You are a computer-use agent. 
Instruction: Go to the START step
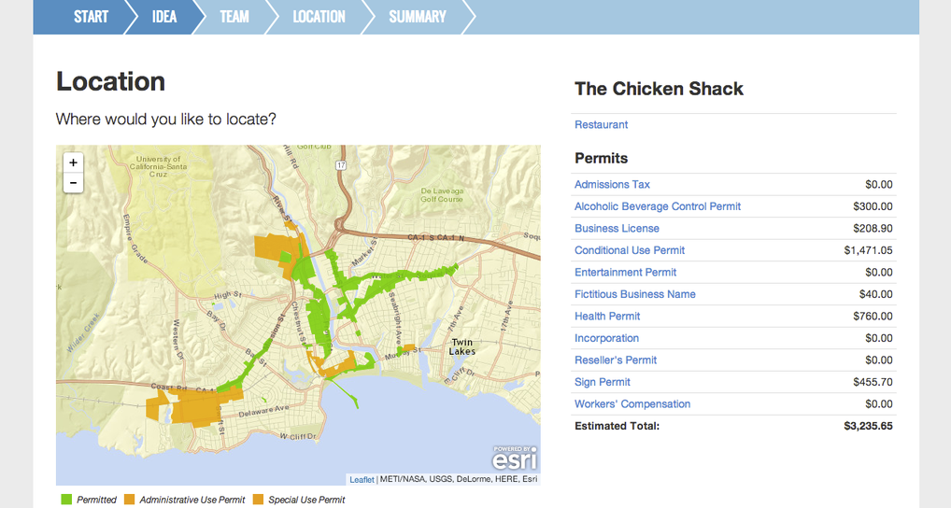[x=91, y=17]
